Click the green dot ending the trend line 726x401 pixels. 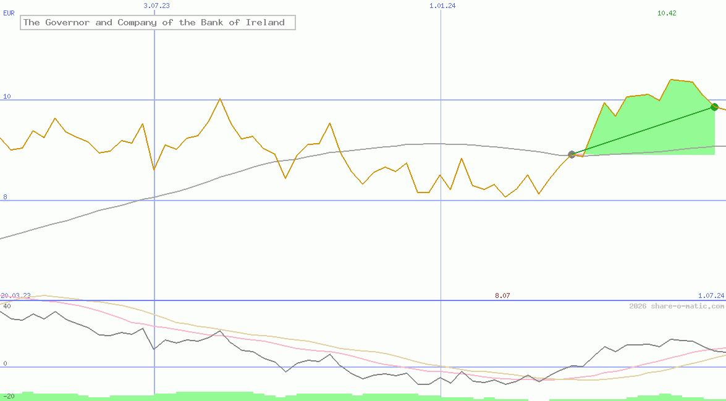[x=714, y=107]
